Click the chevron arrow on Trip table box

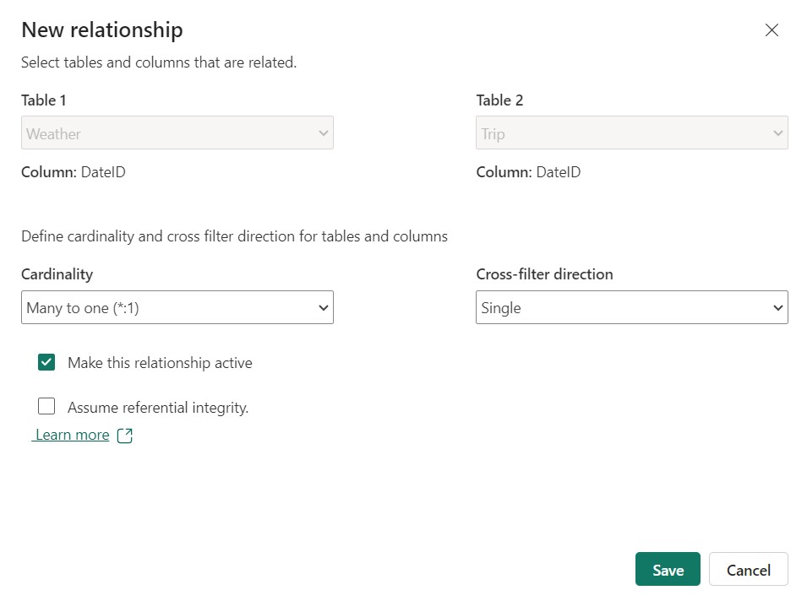tap(777, 133)
